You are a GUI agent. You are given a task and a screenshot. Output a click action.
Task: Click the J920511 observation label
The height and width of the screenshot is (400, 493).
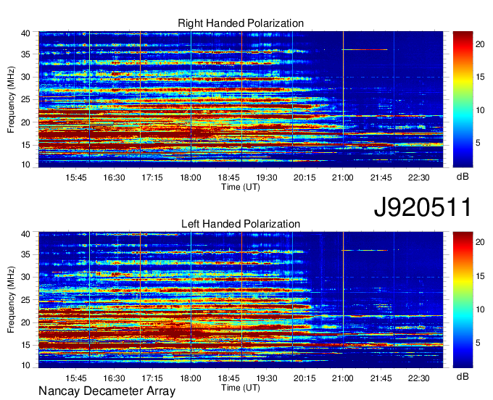click(423, 207)
